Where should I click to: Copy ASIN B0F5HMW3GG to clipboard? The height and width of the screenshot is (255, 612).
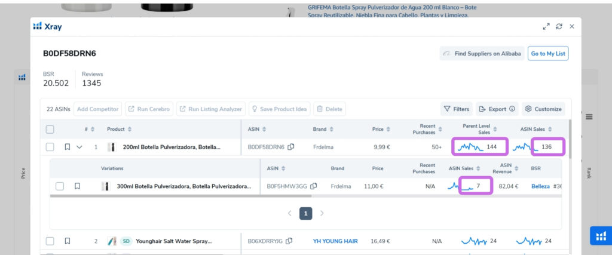313,186
